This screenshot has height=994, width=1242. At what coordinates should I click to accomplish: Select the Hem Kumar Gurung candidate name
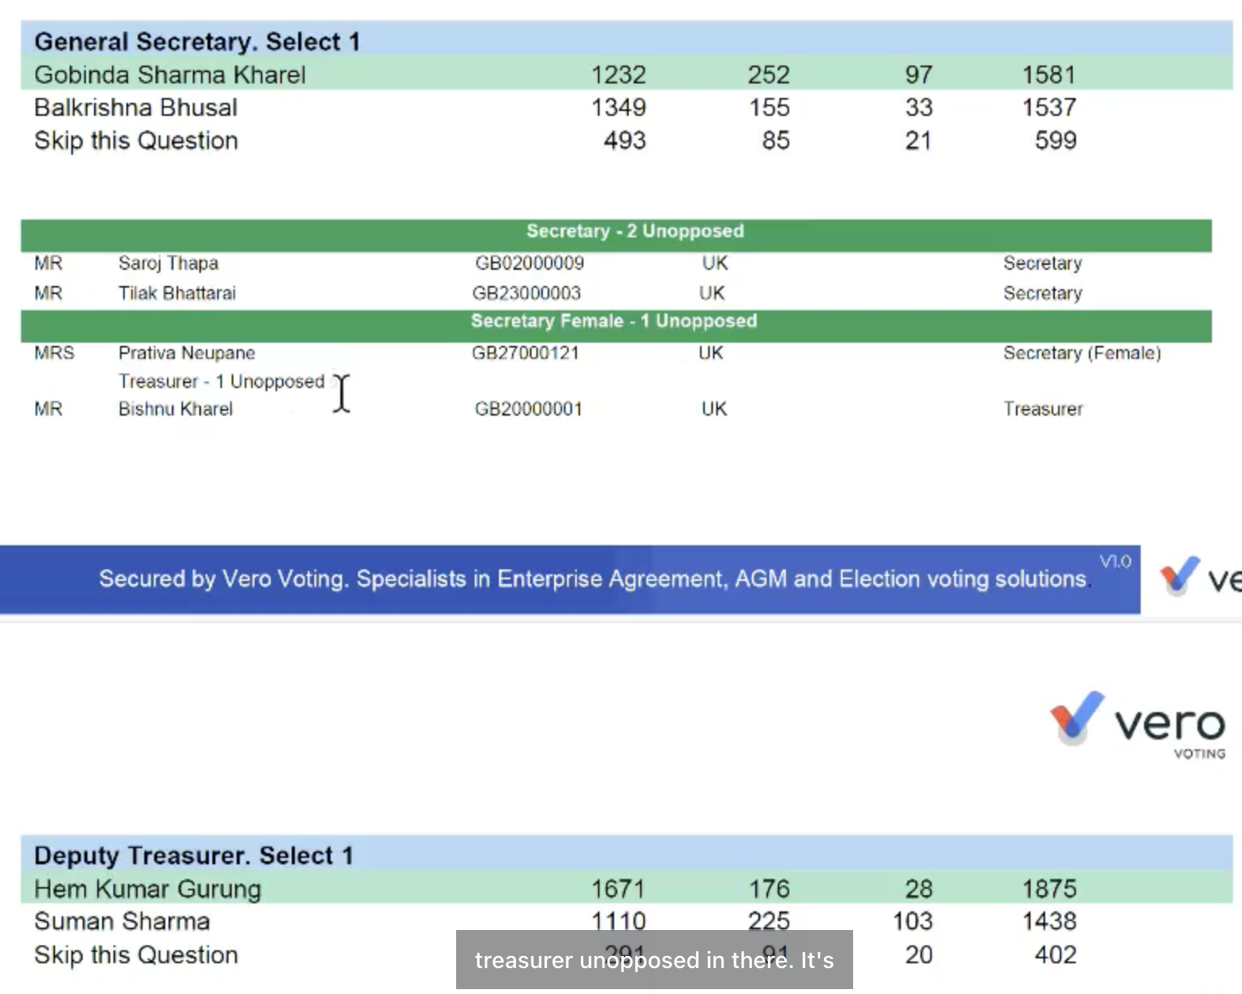click(x=147, y=889)
